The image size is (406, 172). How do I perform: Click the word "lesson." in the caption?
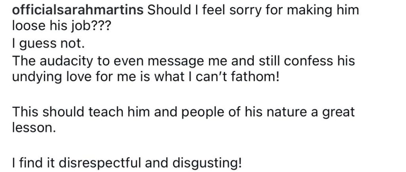point(33,130)
